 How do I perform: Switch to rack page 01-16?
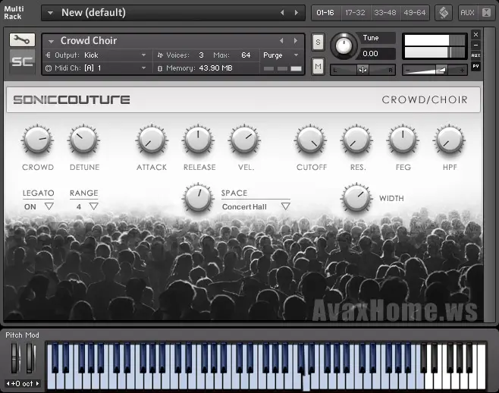[325, 13]
